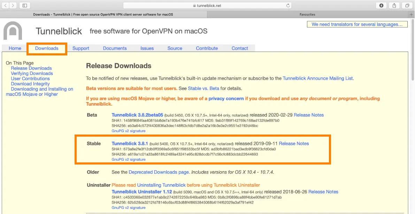
Task: Open the 'Stable vs. Beta' link
Action: pos(203,89)
